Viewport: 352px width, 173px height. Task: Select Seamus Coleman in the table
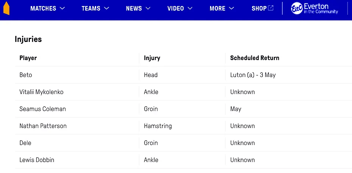tap(42, 109)
